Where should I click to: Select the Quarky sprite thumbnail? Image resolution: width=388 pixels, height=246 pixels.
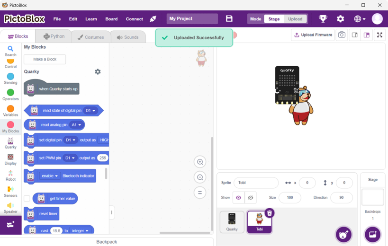pos(232,222)
